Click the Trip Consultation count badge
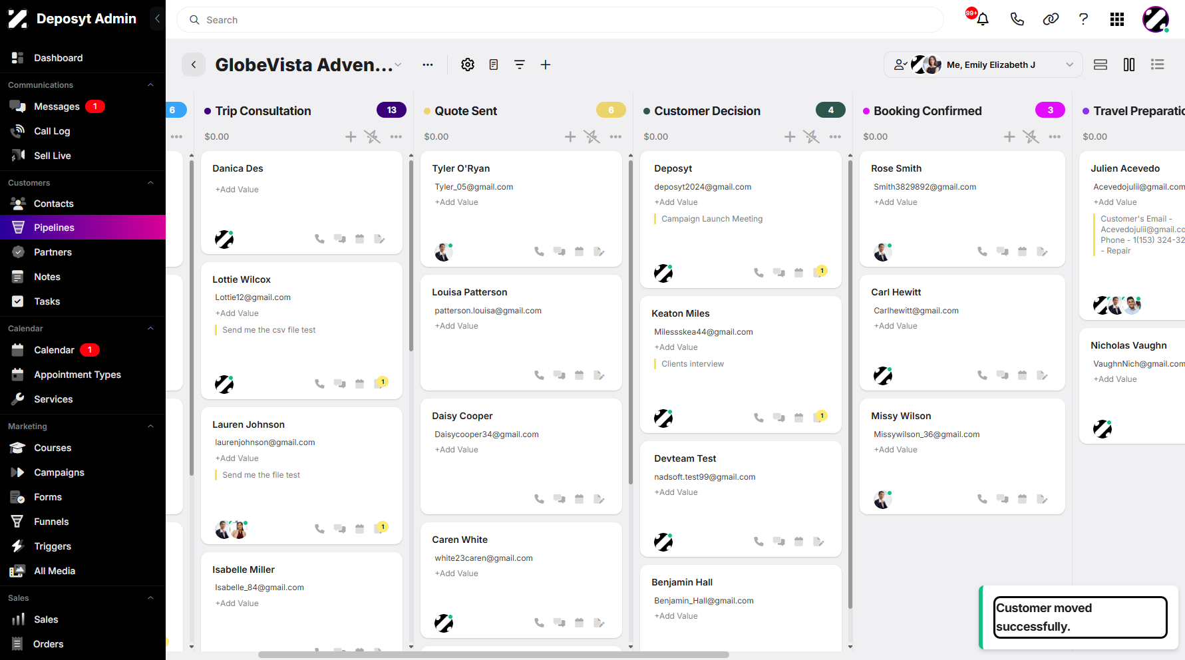Image resolution: width=1185 pixels, height=660 pixels. tap(391, 110)
